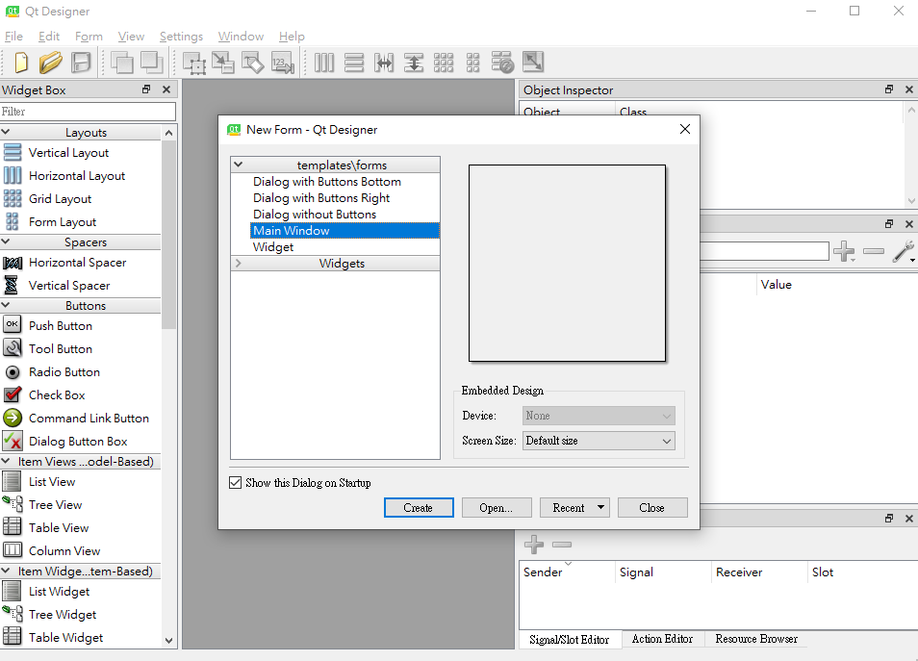The image size is (918, 661).
Task: Expand the Widgets template group
Action: [x=239, y=263]
